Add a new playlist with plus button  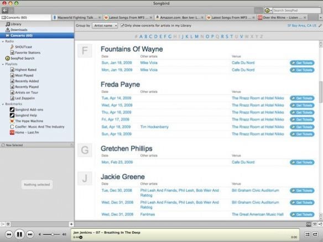[x=71, y=224]
